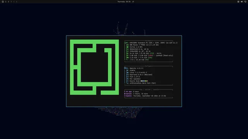248x139 pixels.
Task: Click the update indicator beside the clock
Action: [133, 2]
